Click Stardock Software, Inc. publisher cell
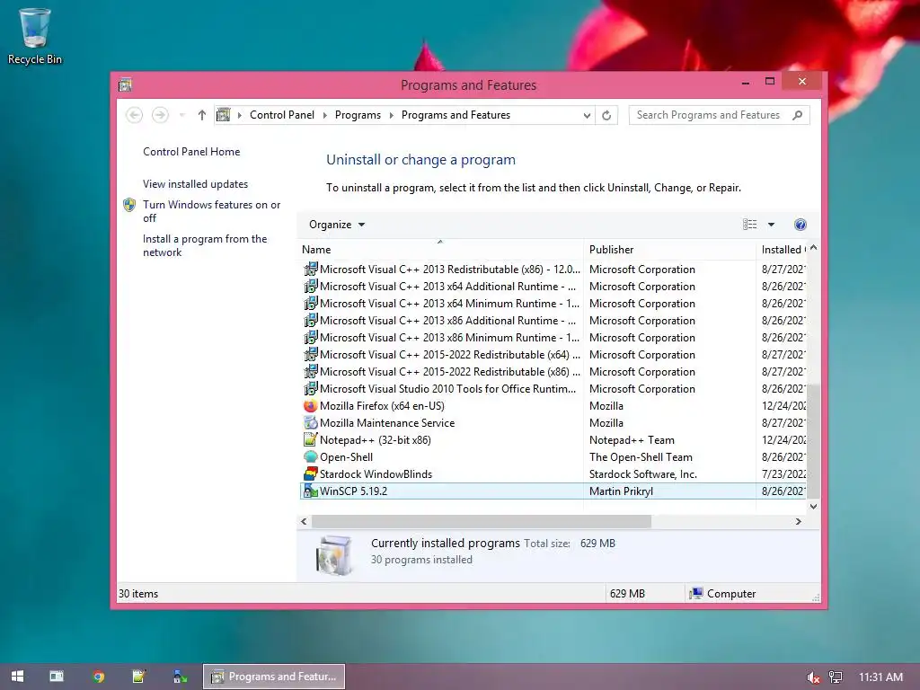This screenshot has width=920, height=690. point(643,474)
